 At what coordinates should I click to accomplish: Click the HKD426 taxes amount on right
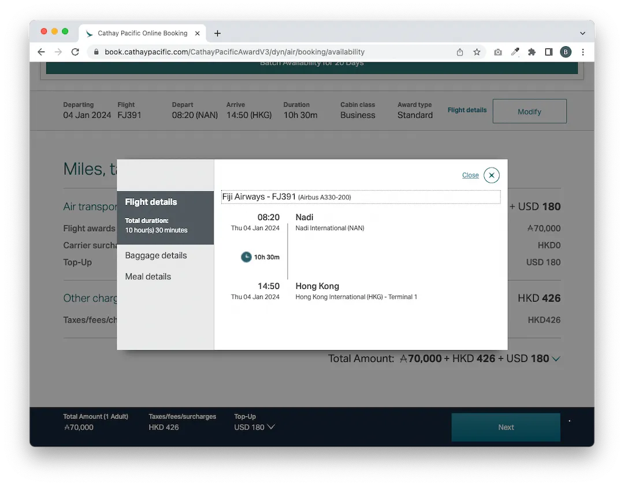pyautogui.click(x=544, y=320)
